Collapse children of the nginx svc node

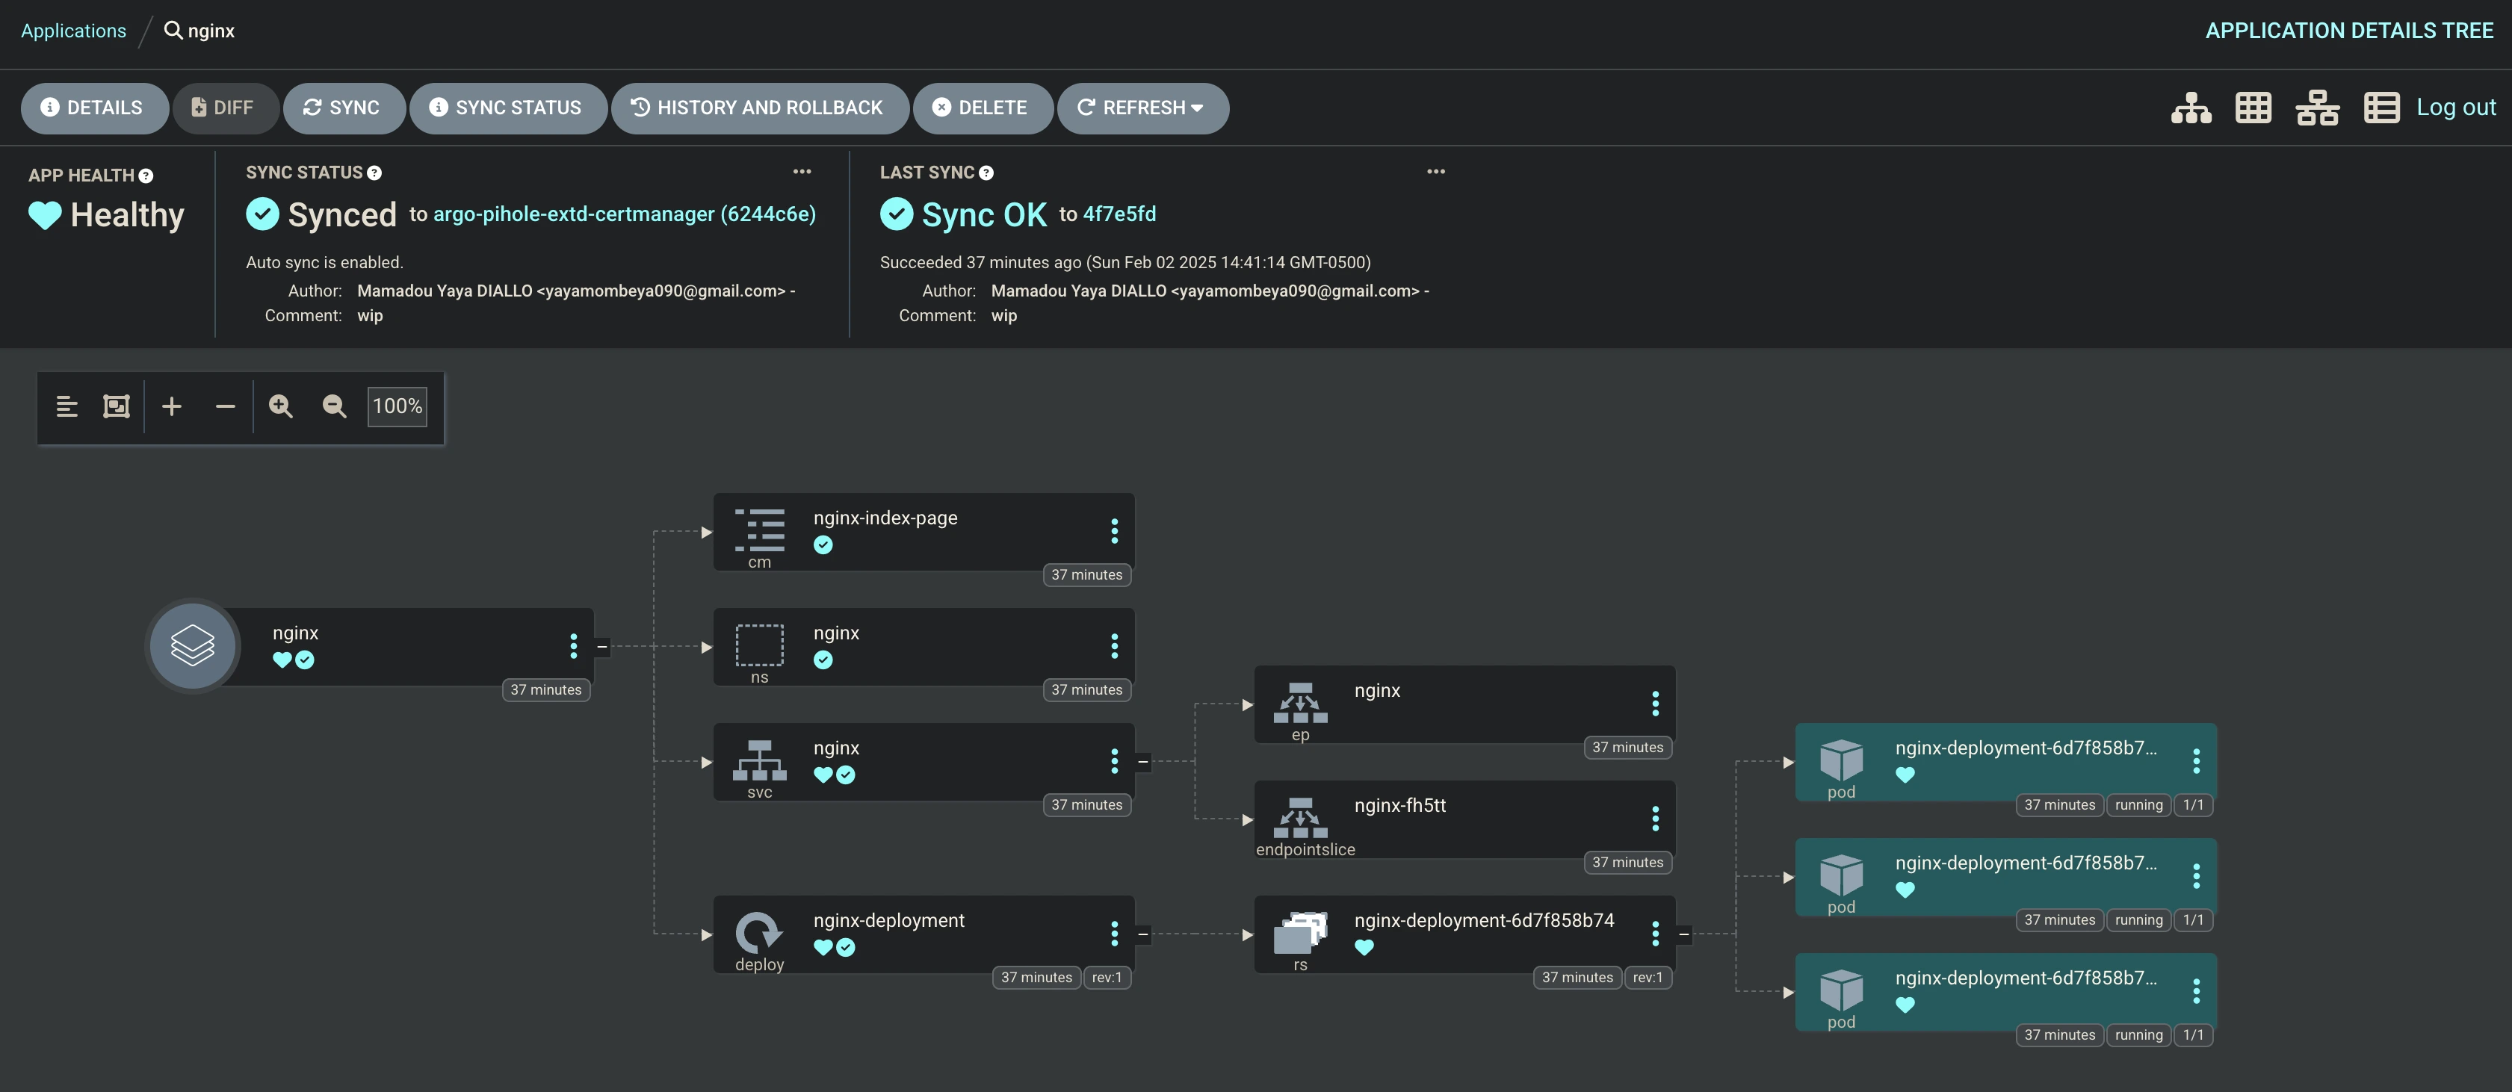[x=1143, y=761]
